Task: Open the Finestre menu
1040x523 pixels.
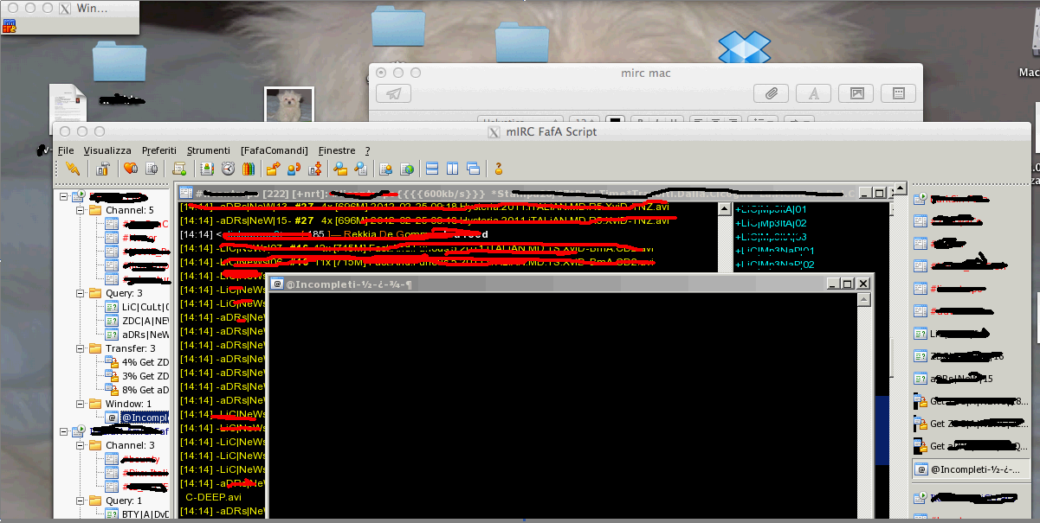Action: tap(337, 150)
